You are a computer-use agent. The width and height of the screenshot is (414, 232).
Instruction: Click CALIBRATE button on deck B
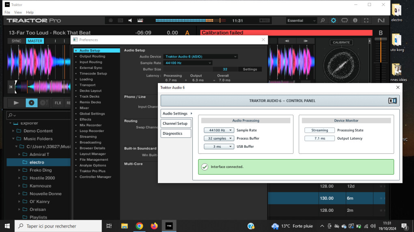tap(341, 43)
